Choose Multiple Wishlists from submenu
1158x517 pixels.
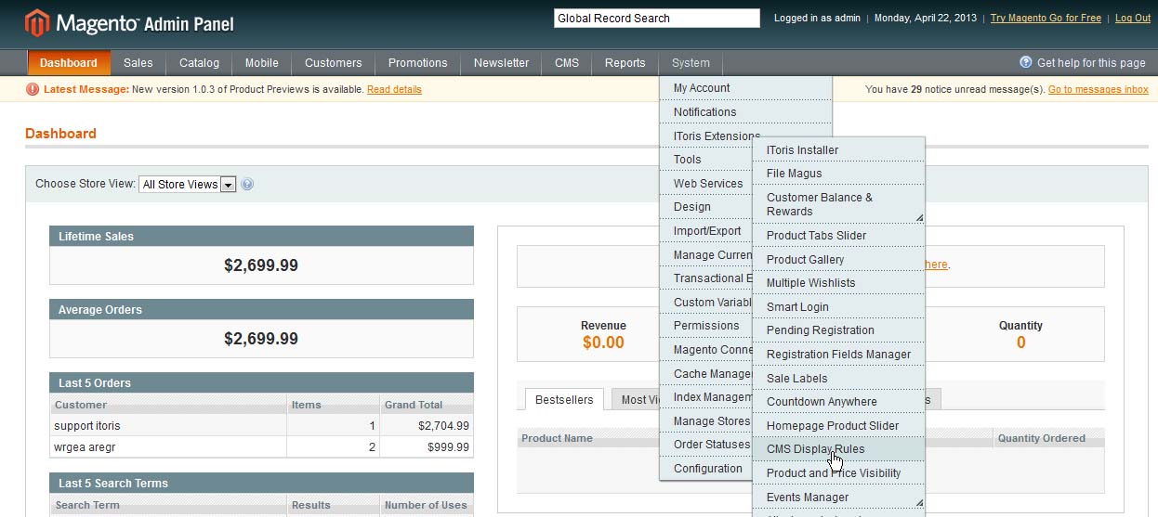tap(838, 283)
